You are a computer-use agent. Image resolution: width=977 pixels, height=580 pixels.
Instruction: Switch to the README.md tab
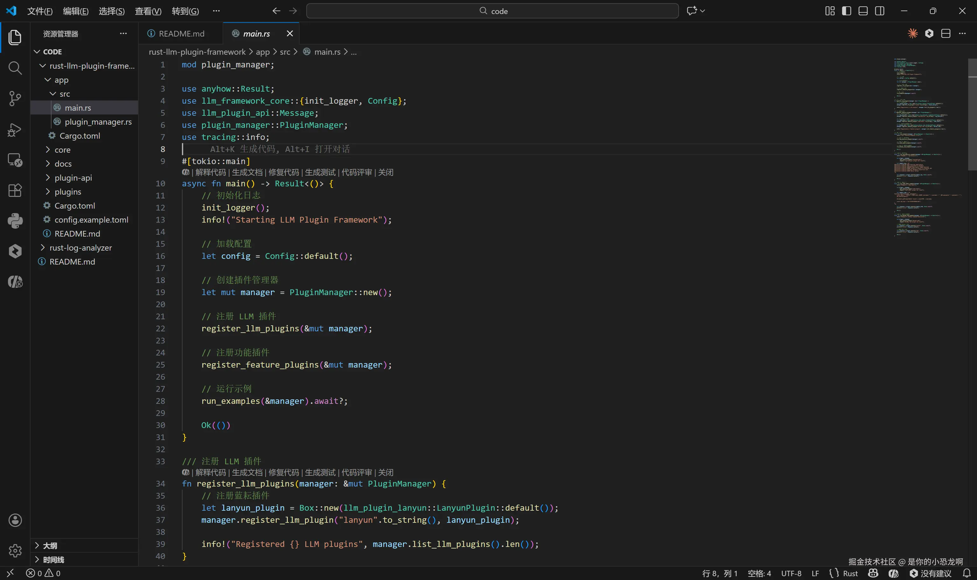[181, 34]
